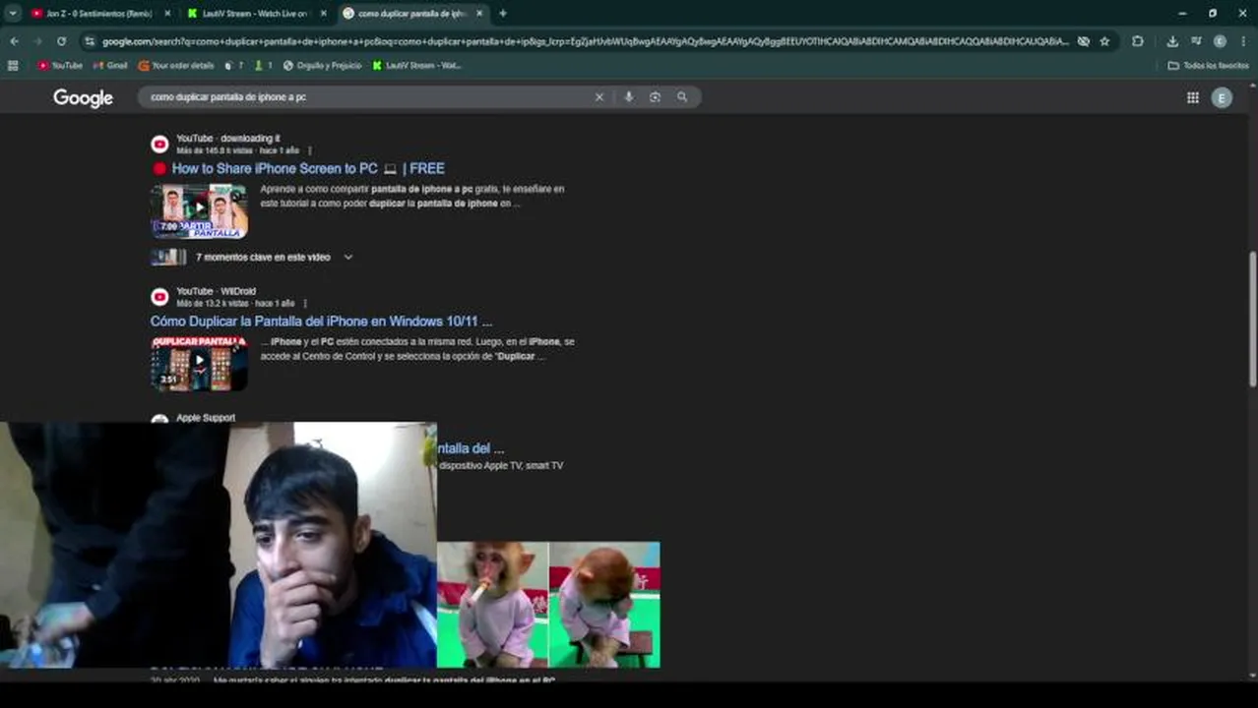Bookmark this page with the star
The image size is (1258, 708).
(1104, 41)
